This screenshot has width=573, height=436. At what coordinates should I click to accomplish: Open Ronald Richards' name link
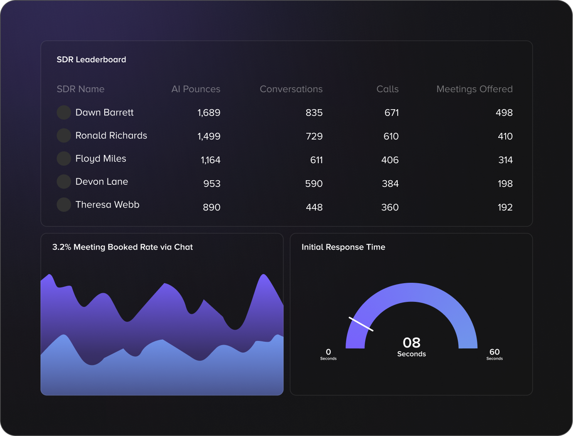111,135
